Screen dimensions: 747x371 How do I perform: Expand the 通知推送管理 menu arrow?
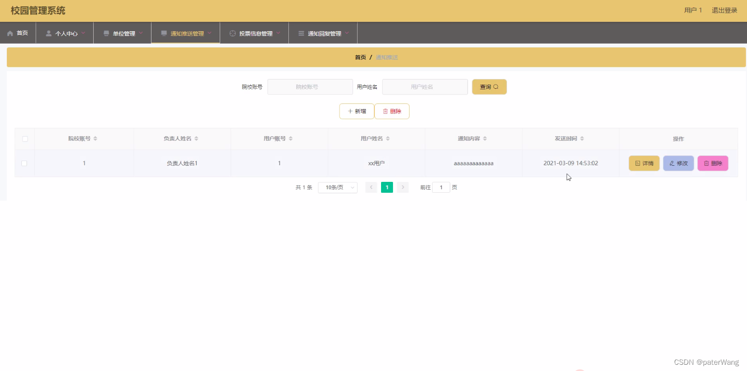point(209,33)
